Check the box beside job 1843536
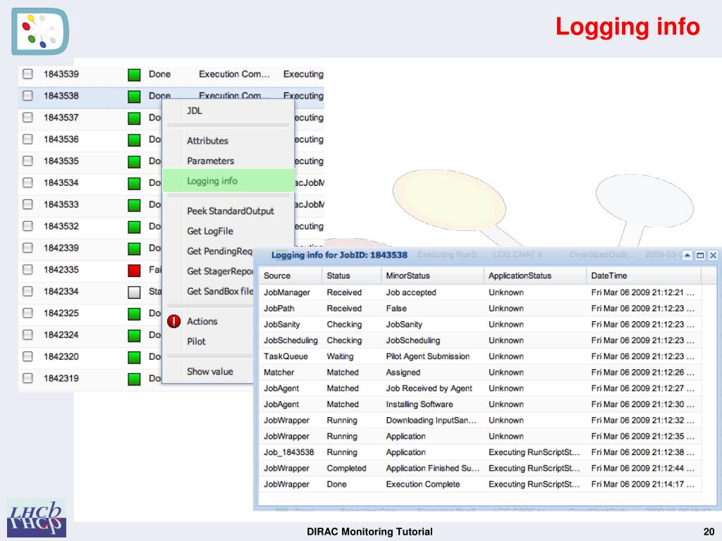722x541 pixels. click(x=27, y=139)
